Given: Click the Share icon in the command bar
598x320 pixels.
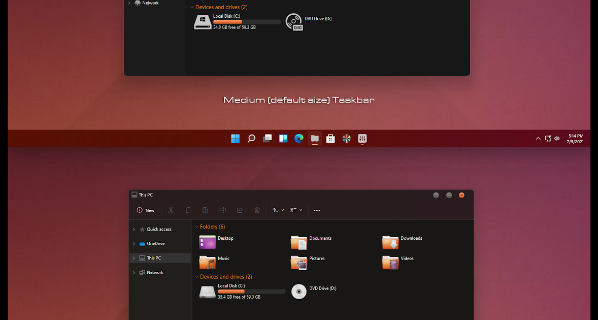Looking at the screenshot, I should [x=240, y=210].
